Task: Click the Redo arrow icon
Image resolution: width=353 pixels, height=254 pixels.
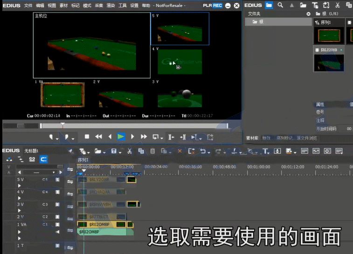Action: [218, 151]
